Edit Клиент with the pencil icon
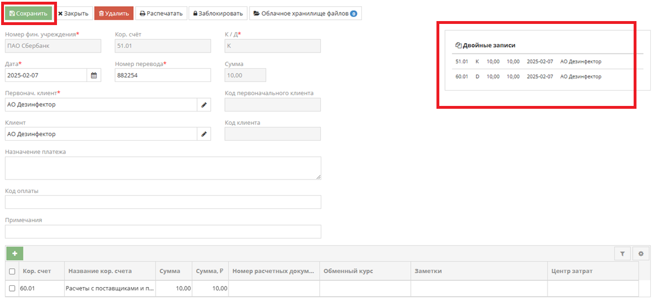 [x=203, y=134]
